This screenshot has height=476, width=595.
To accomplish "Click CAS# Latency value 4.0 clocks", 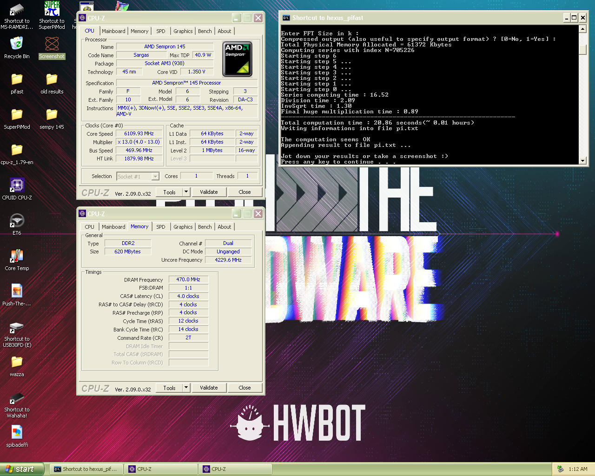I will coord(188,296).
